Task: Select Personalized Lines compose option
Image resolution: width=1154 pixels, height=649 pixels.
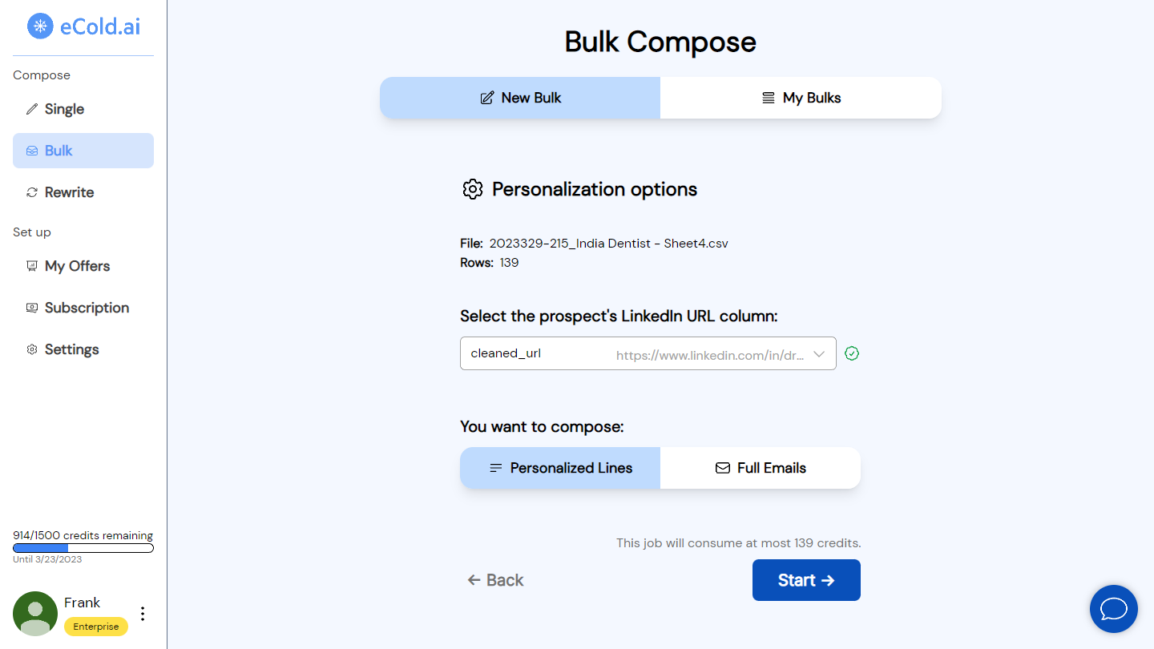Action: click(x=560, y=468)
